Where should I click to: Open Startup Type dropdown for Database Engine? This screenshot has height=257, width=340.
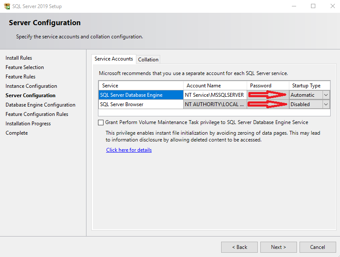click(326, 95)
